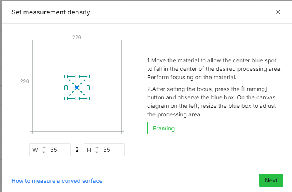292x192 pixels.
Task: Toggle the aspect ratio lock link icon
Action: (x=77, y=150)
